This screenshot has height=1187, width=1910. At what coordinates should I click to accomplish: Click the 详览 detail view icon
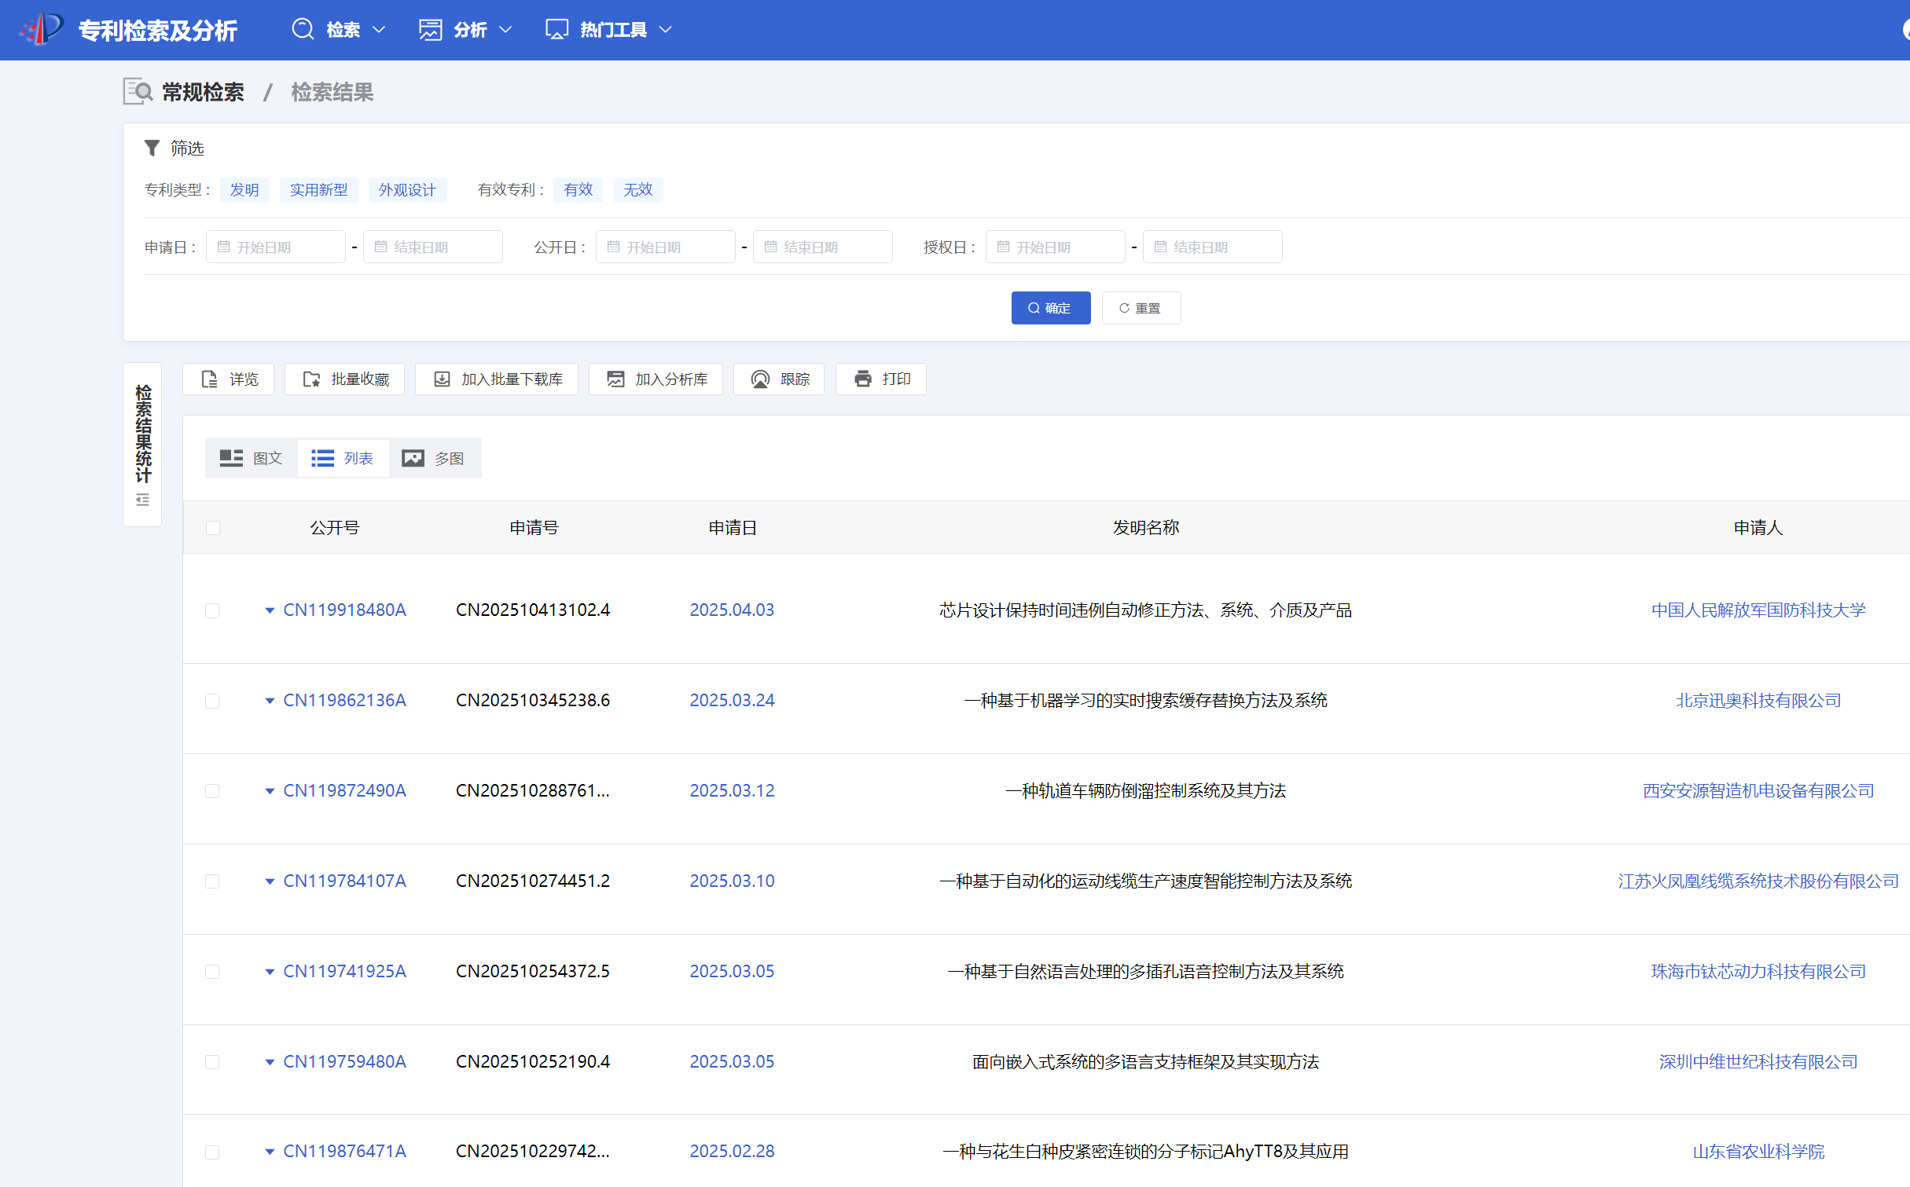[x=210, y=379]
